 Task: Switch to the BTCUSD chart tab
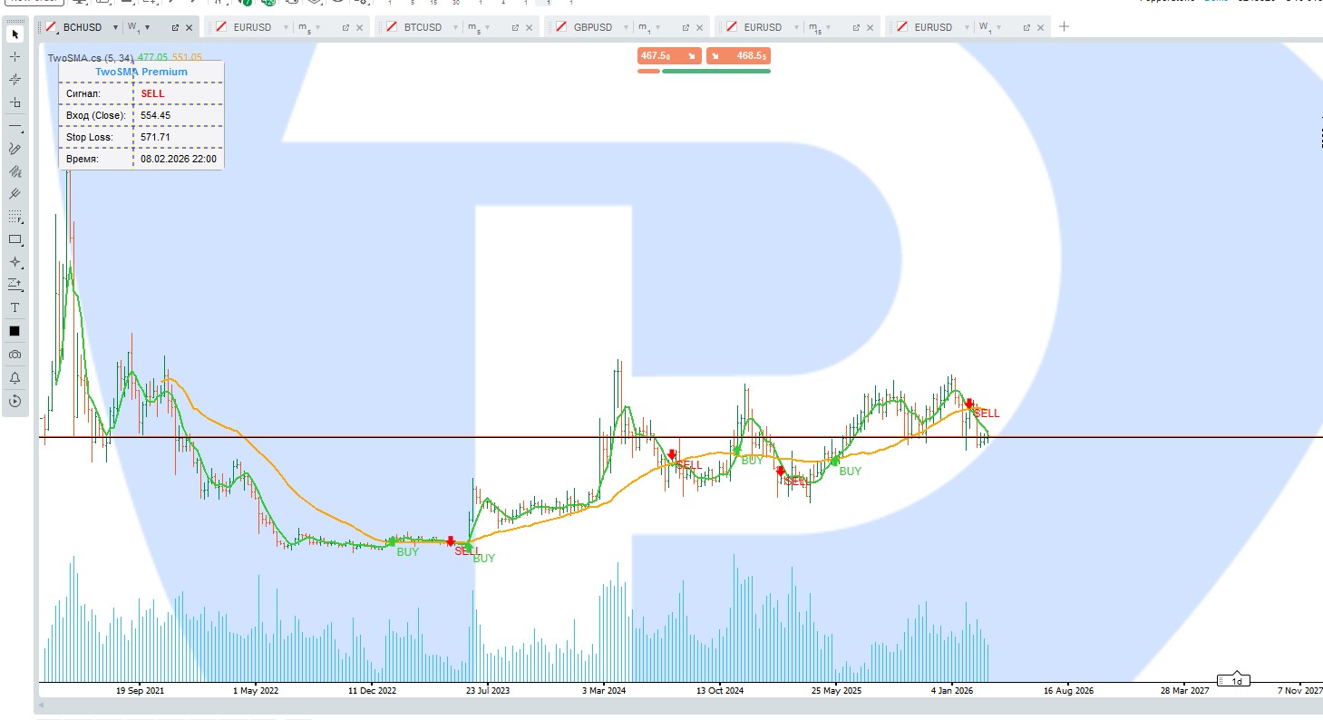(423, 27)
